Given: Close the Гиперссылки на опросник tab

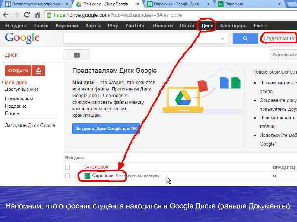Looking at the screenshot, I should tap(67, 4).
